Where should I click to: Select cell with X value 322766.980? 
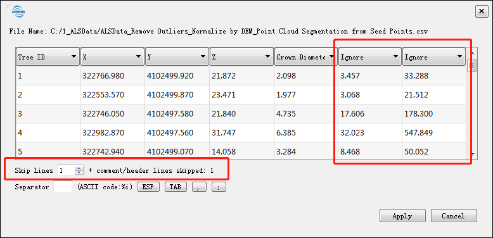[112, 76]
